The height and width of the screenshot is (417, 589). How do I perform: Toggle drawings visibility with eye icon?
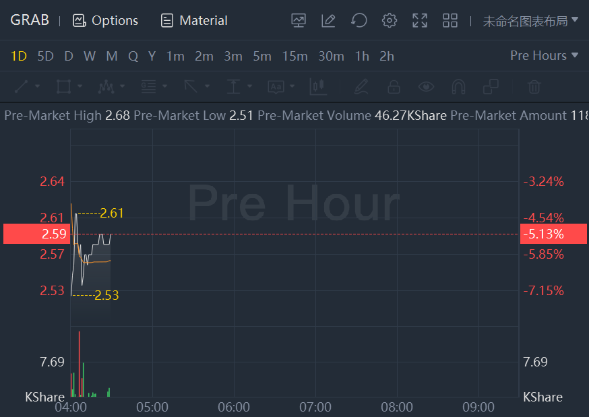[x=425, y=86]
